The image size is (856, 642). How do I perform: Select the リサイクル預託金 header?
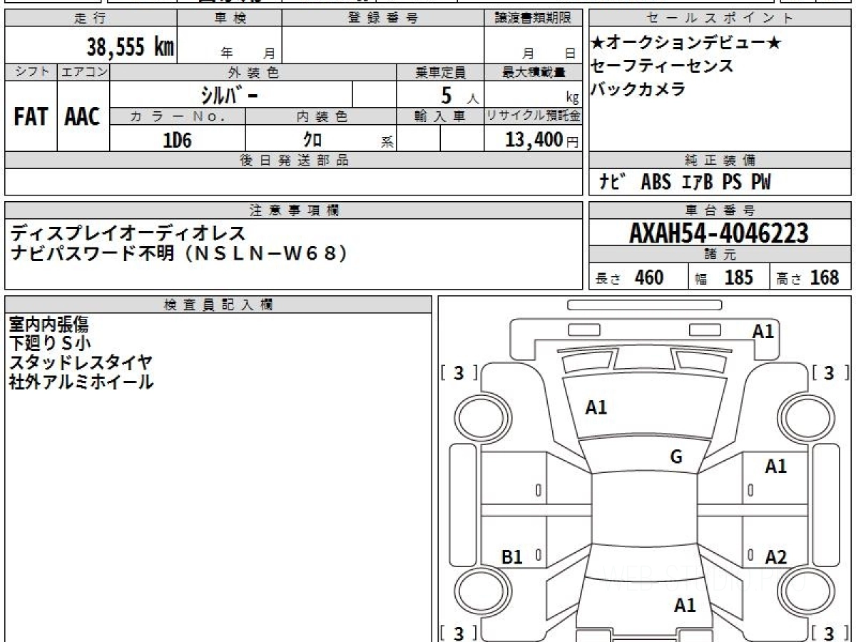(x=533, y=116)
